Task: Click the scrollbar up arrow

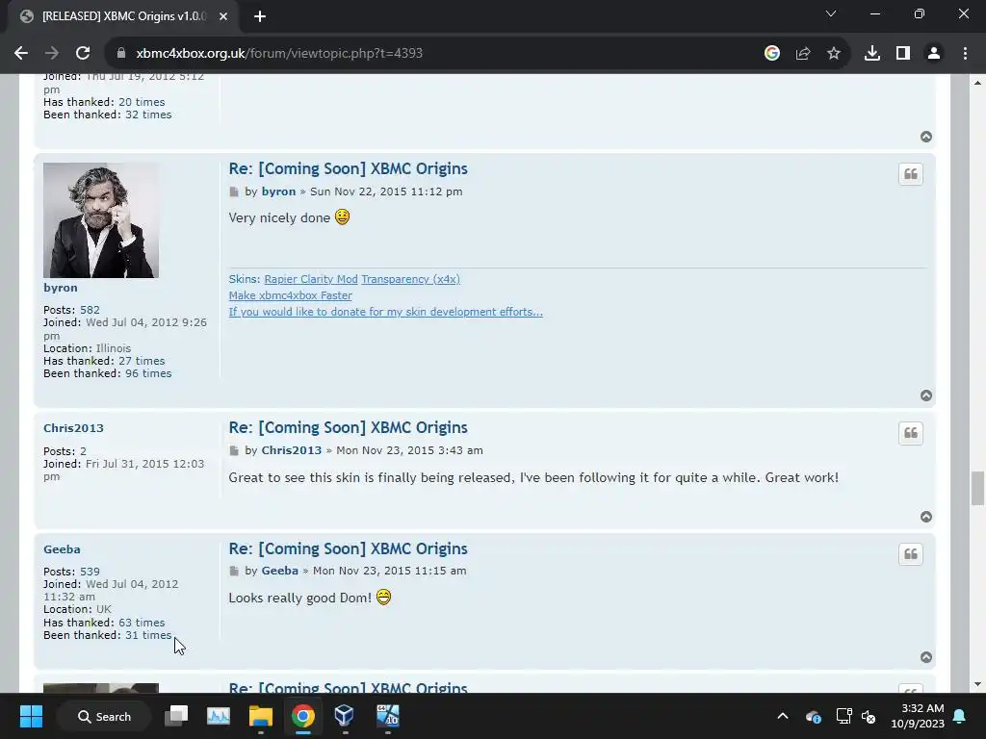Action: [977, 83]
